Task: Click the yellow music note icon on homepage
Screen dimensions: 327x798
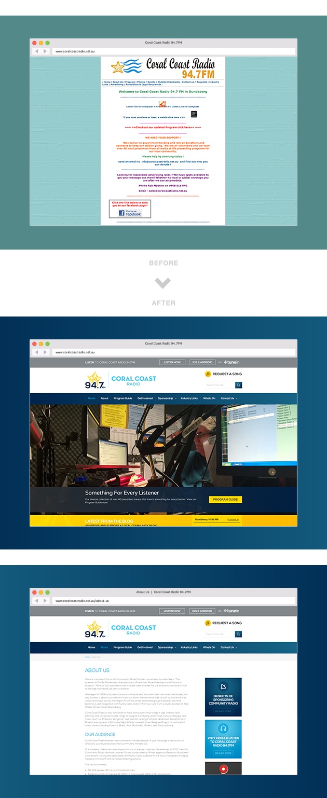Action: coord(208,374)
